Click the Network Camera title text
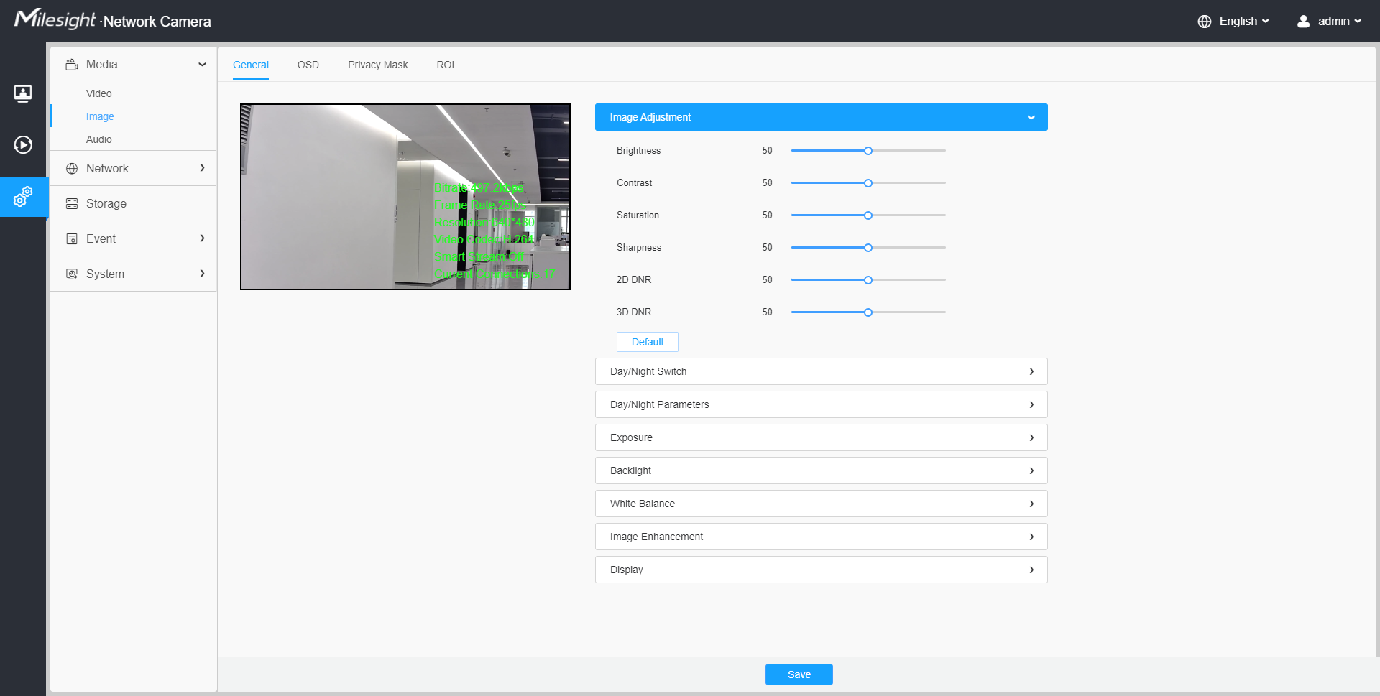Viewport: 1380px width, 696px height. 157,22
